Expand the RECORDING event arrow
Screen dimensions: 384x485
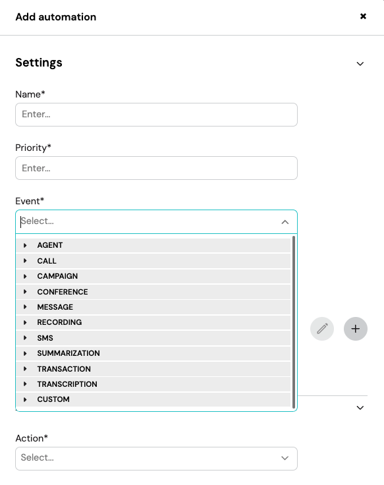[25, 322]
